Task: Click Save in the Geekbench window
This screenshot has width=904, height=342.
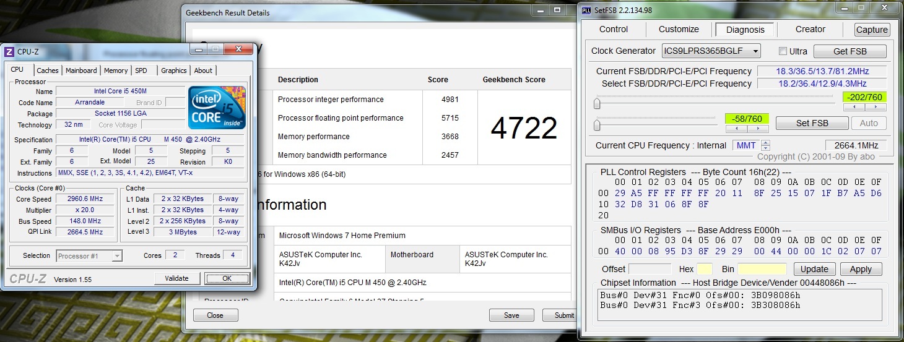Action: coord(511,315)
